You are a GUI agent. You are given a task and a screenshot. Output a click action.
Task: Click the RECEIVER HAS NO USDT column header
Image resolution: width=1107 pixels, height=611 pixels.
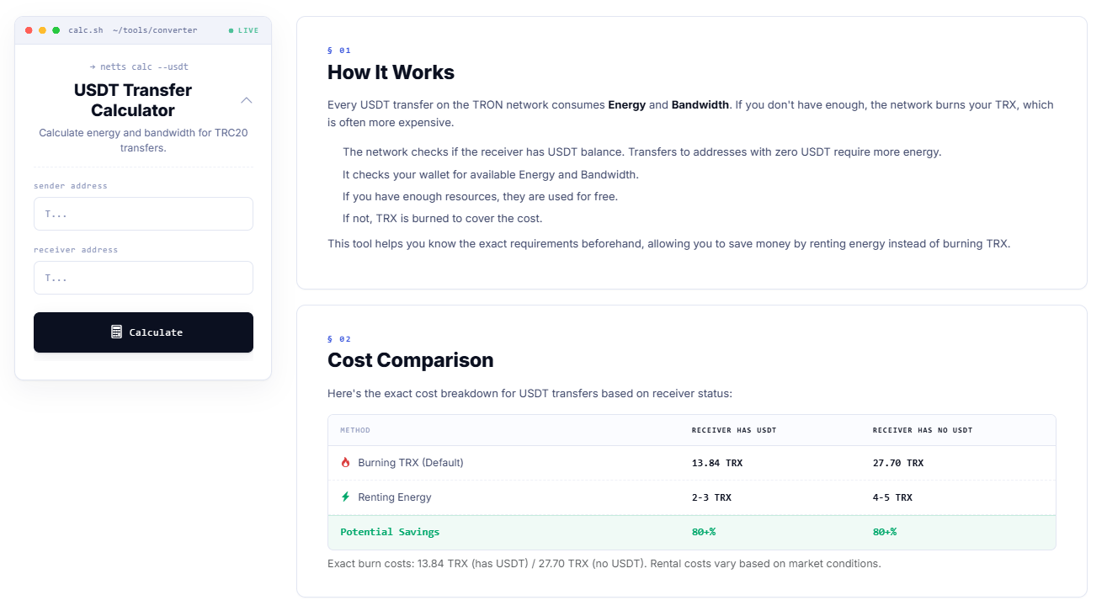[922, 430]
